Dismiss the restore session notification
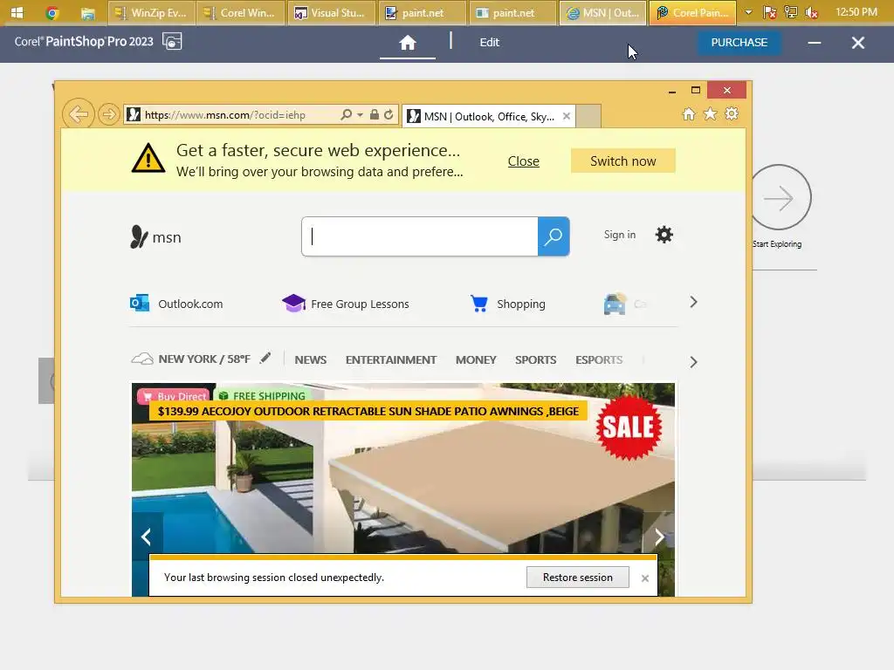This screenshot has height=670, width=894. 645,578
